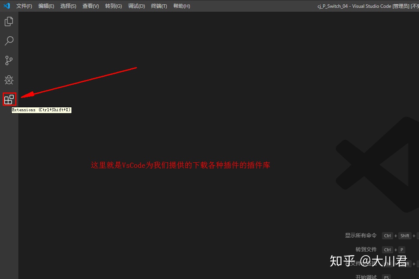Open the 文件(F) menu
The height and width of the screenshot is (279, 419).
click(x=24, y=6)
